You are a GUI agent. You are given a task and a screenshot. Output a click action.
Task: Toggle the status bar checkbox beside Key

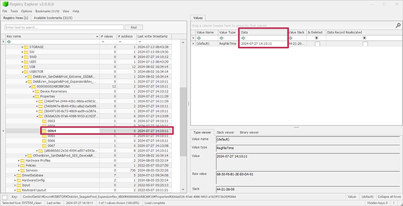5,197
